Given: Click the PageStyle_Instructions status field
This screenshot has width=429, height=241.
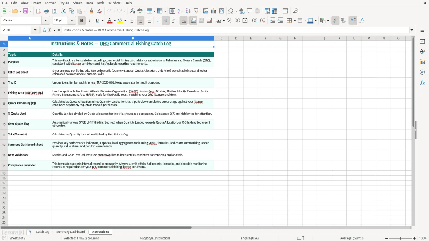Looking at the screenshot, I should 156,238.
